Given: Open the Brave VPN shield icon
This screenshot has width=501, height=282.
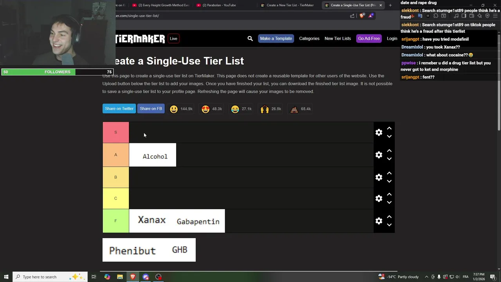Looking at the screenshot, I should [487, 16].
